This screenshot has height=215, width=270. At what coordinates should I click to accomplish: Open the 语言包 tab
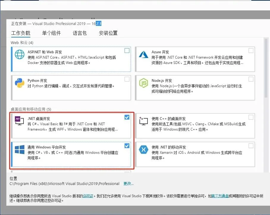point(80,33)
